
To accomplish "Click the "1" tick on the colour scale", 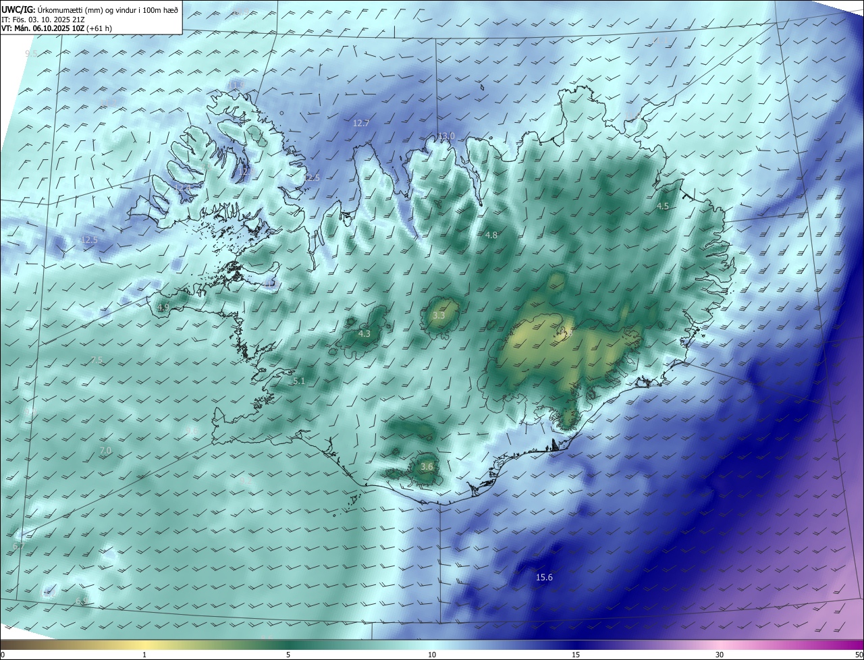I will [x=144, y=655].
